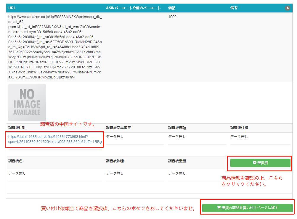This screenshot has height=219, width=297.
Task: Click the shopping cart icon on green button
Action: 219,208
